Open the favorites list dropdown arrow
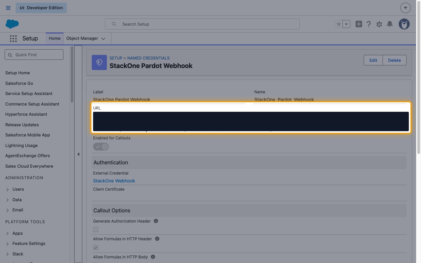Viewport: 421px width, 263px height. click(346, 24)
